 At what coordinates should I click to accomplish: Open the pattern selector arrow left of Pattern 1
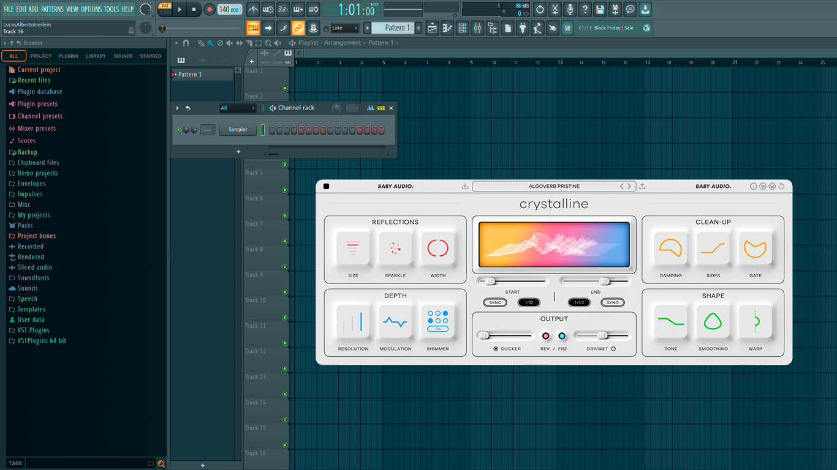[x=367, y=28]
